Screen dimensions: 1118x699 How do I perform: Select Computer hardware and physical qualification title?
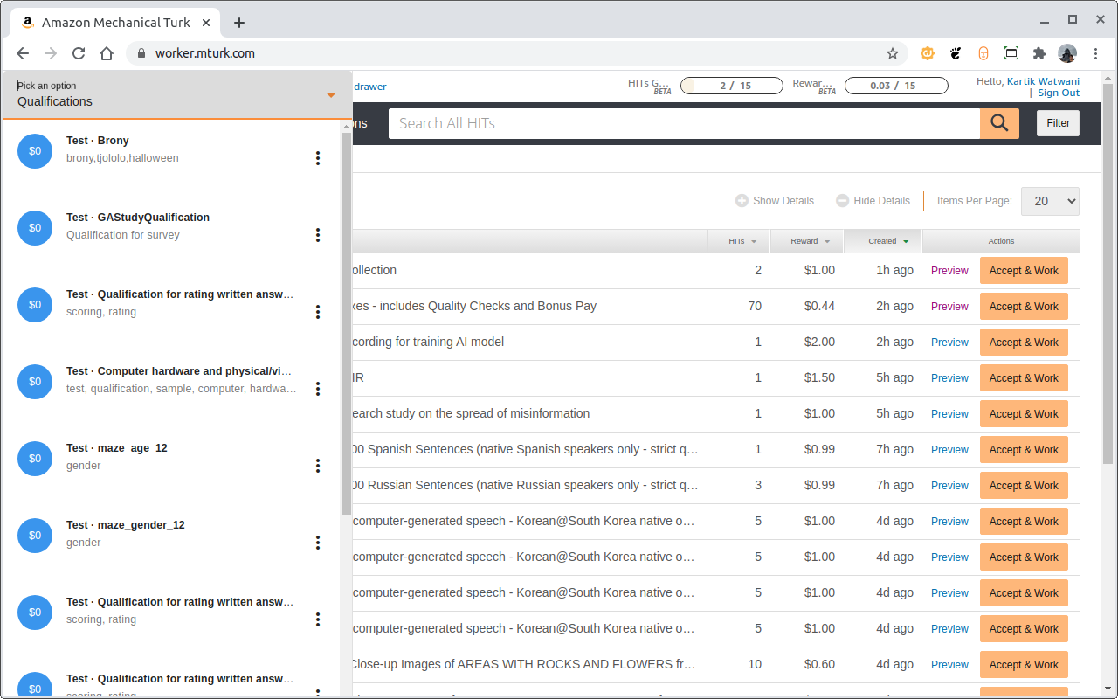(x=179, y=371)
